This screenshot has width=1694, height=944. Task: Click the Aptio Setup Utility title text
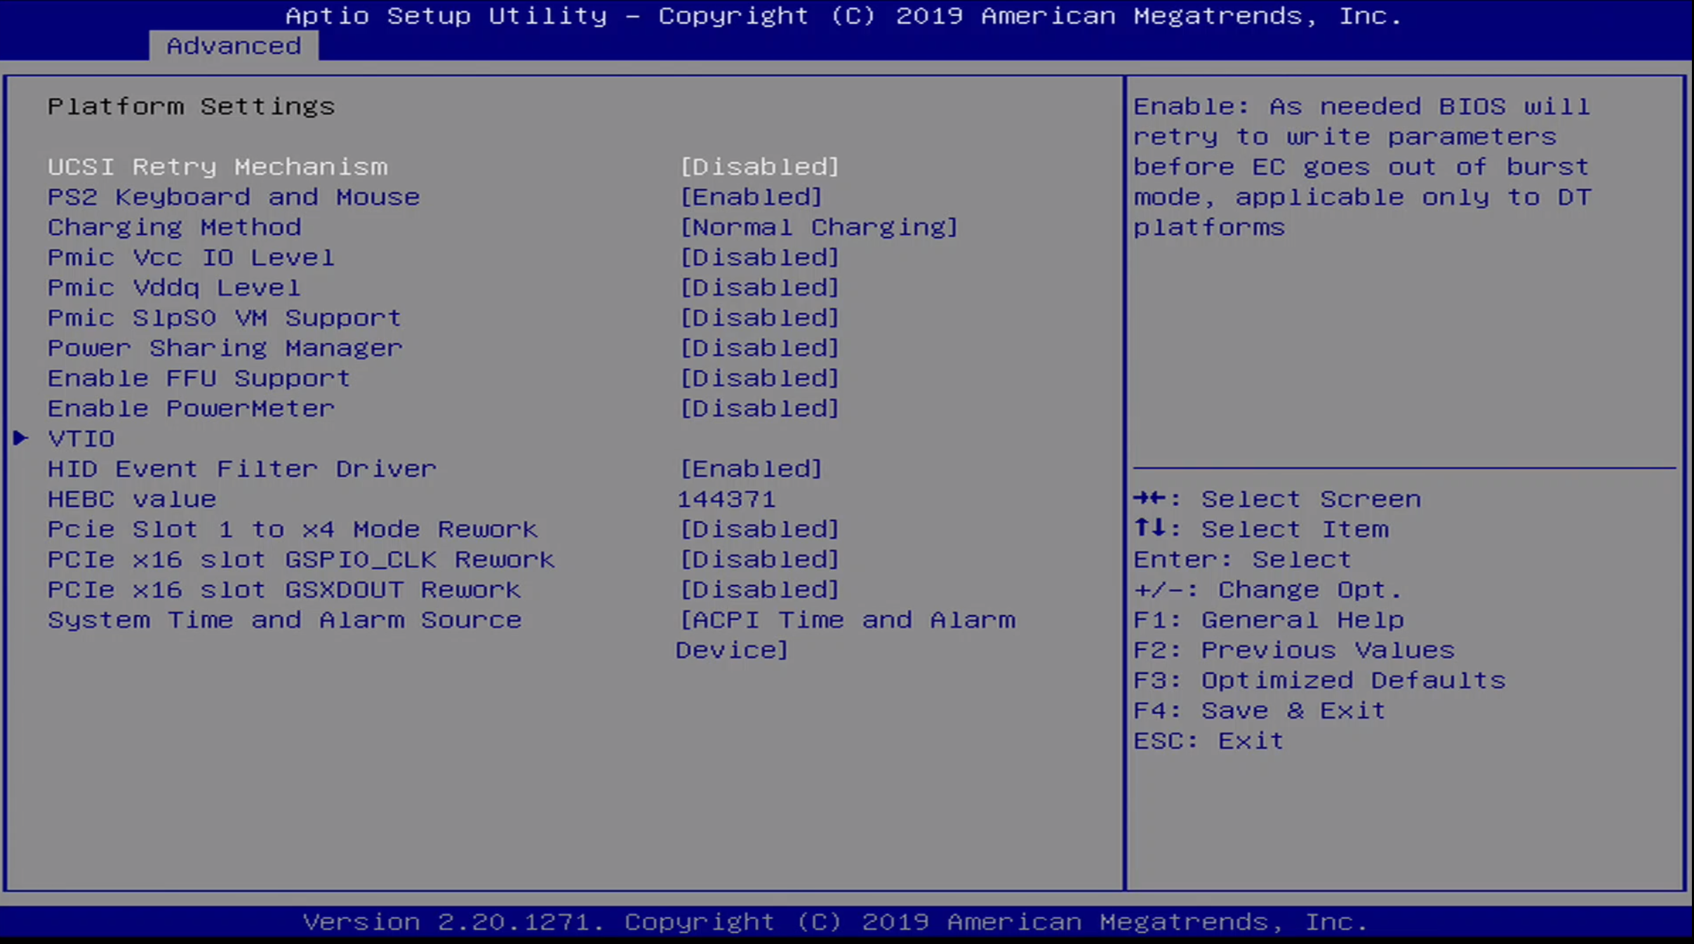pos(843,15)
